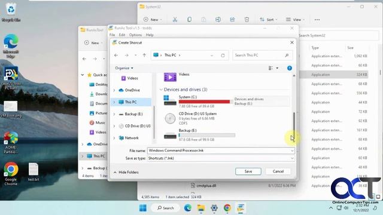Click See more ellipsis in System32 toolbar
The image size is (383, 215).
[317, 20]
